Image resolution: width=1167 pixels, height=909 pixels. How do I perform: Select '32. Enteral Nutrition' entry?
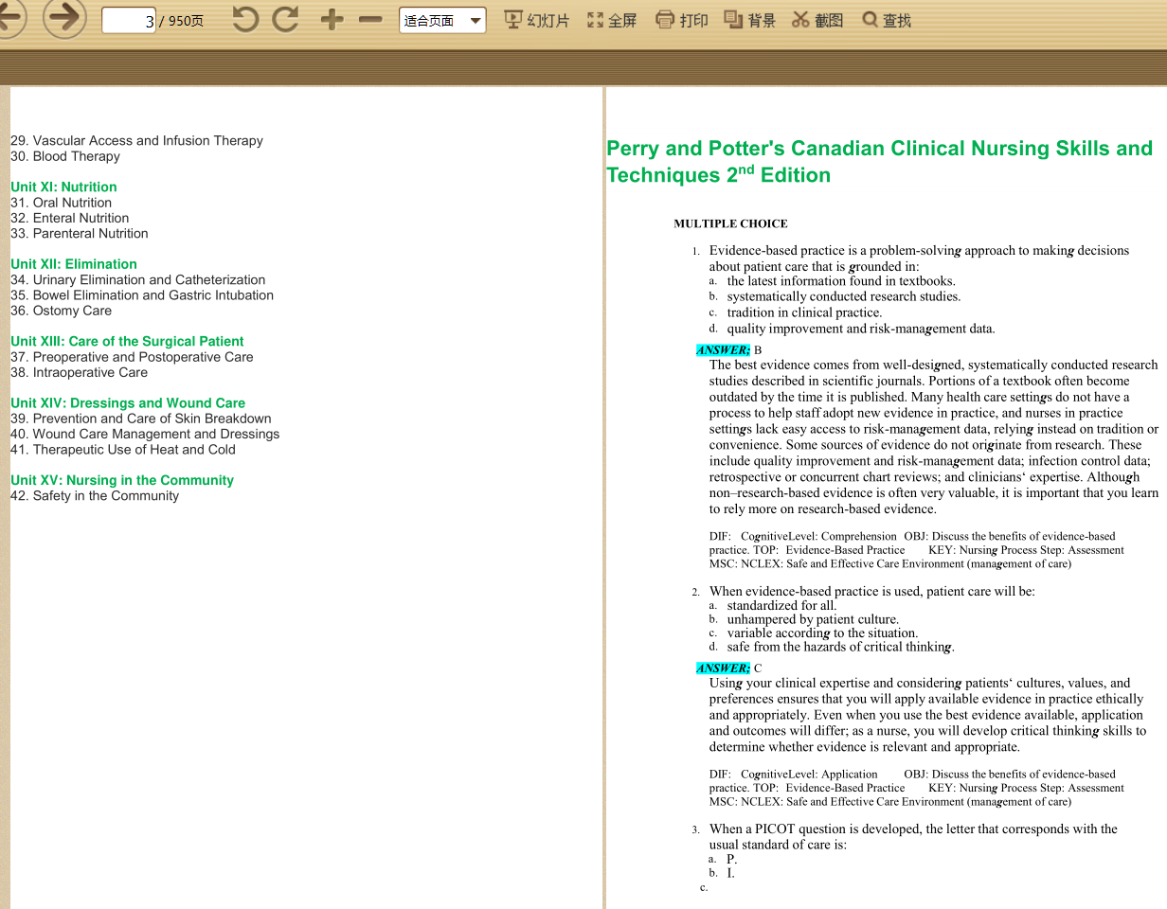(70, 218)
